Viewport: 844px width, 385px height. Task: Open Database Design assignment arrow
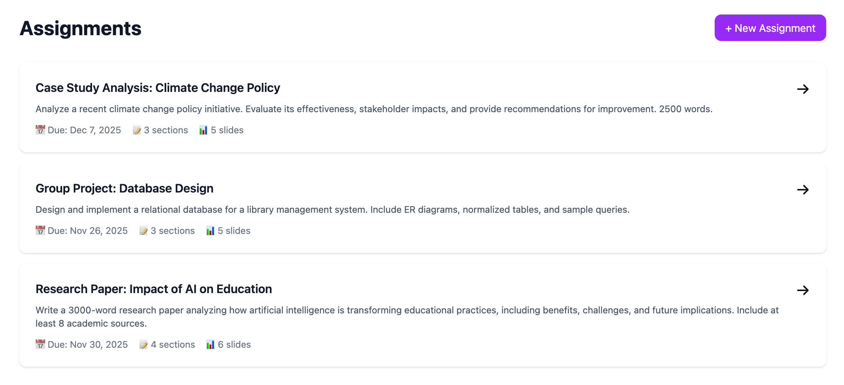[803, 190]
